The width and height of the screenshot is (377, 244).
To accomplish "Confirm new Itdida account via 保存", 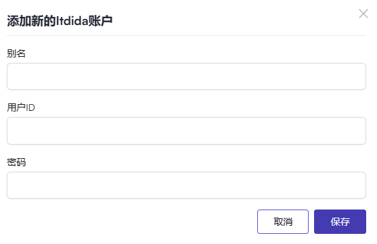I will 340,222.
